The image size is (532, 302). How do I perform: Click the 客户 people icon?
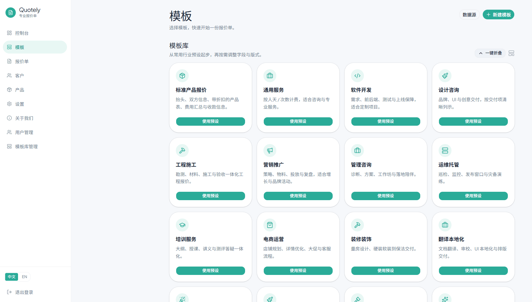click(9, 75)
